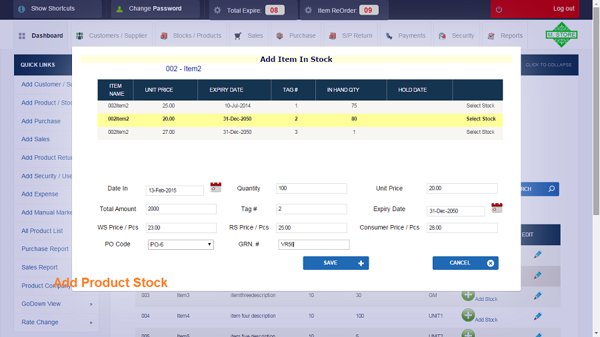Select Stock for the tag 3 row
The width and height of the screenshot is (600, 337).
(480, 132)
